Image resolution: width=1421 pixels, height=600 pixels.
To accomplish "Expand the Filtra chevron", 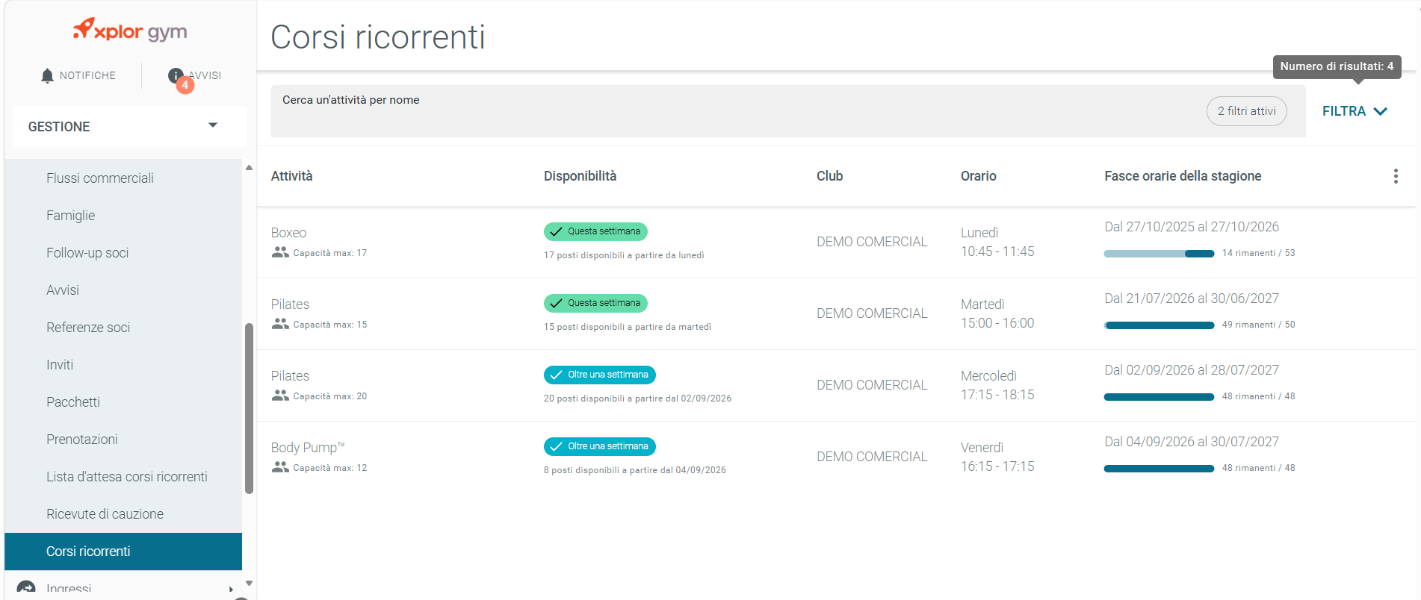I will pyautogui.click(x=1380, y=111).
